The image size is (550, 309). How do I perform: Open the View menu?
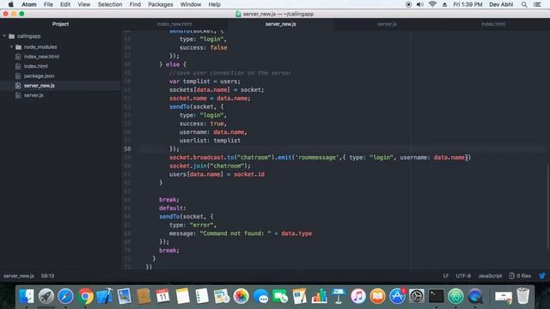click(84, 4)
